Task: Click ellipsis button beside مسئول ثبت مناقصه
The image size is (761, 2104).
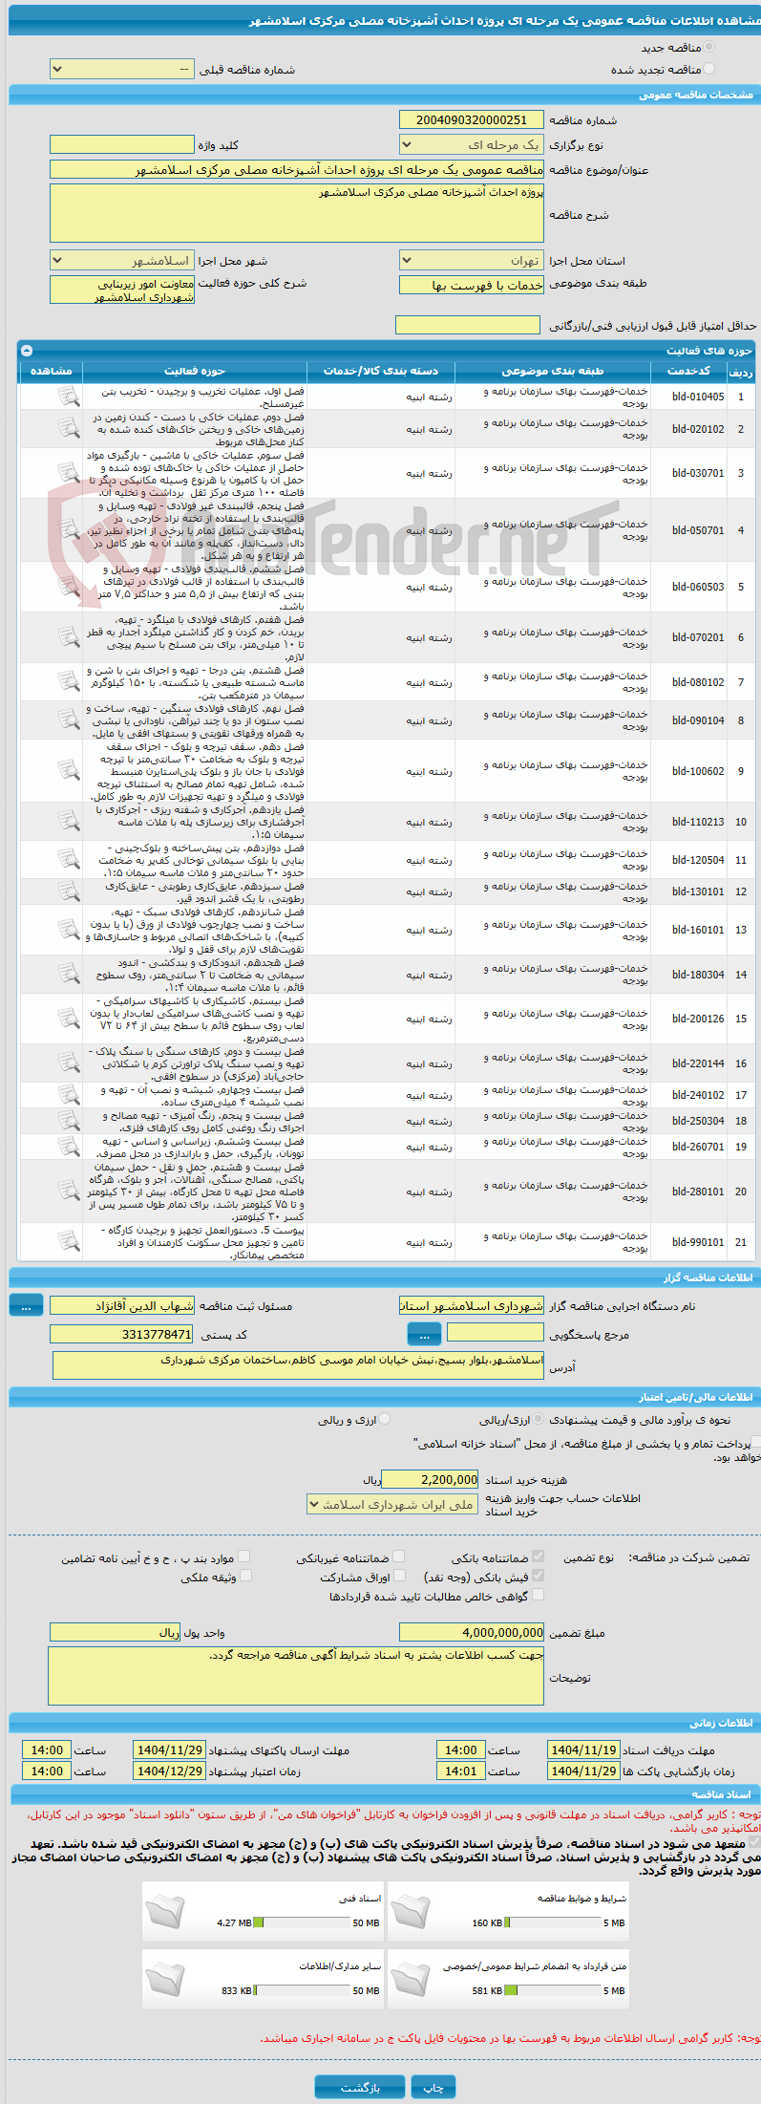Action: [x=26, y=1305]
